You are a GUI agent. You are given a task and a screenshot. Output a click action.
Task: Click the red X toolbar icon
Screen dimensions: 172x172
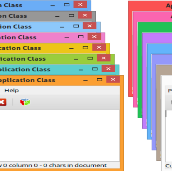(x=3, y=102)
